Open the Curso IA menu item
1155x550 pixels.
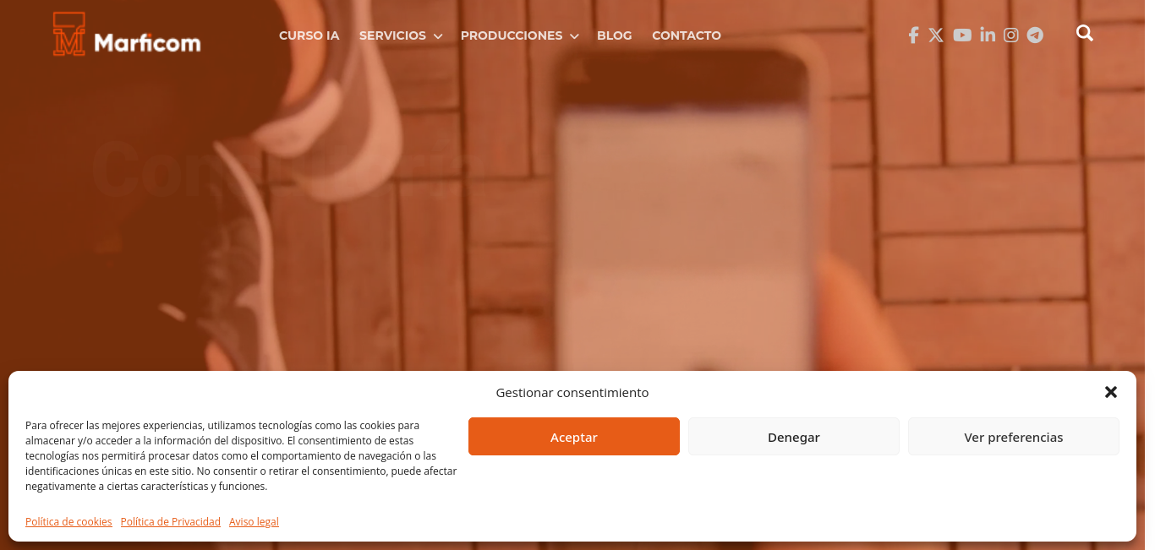pos(309,35)
